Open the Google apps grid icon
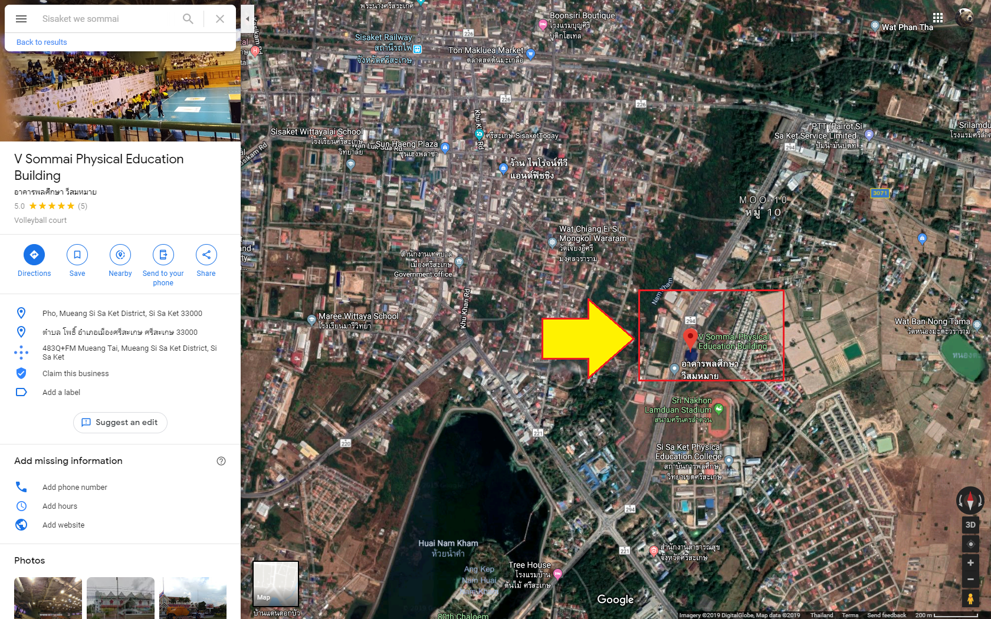Screen dimensions: 991x619 coord(938,18)
